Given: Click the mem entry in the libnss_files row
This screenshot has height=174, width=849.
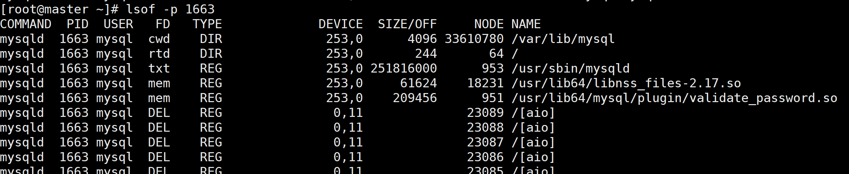Looking at the screenshot, I should click(x=159, y=83).
